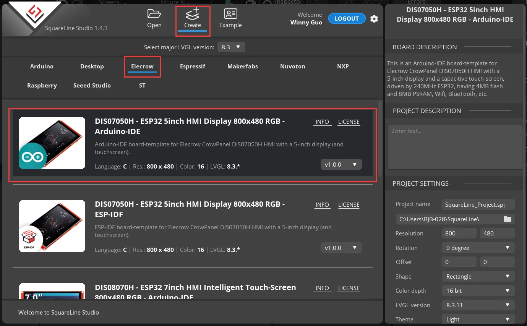Expand the major LVGL version dropdown
Viewport: 527px width, 326px height.
(x=231, y=47)
